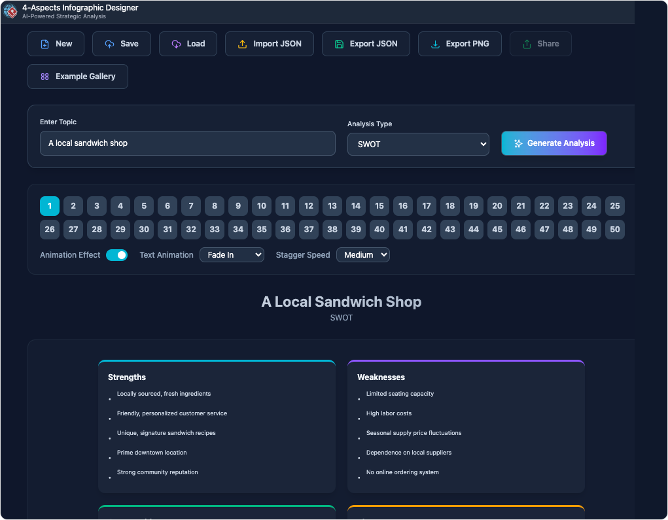Click the Import JSON upload icon
The width and height of the screenshot is (668, 520).
pos(242,44)
